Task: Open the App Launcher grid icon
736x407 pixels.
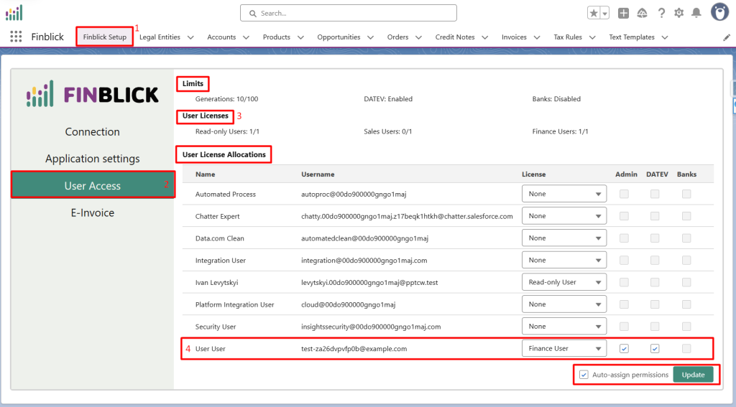Action: pyautogui.click(x=15, y=37)
